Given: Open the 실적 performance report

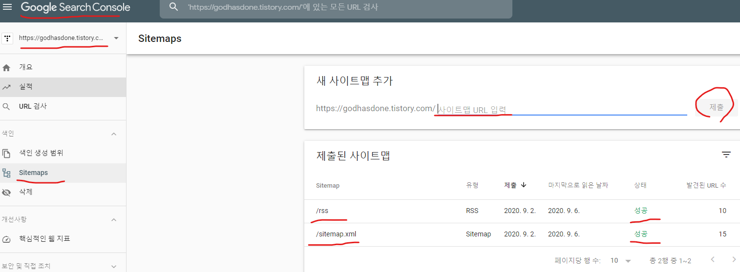Looking at the screenshot, I should click(63, 87).
